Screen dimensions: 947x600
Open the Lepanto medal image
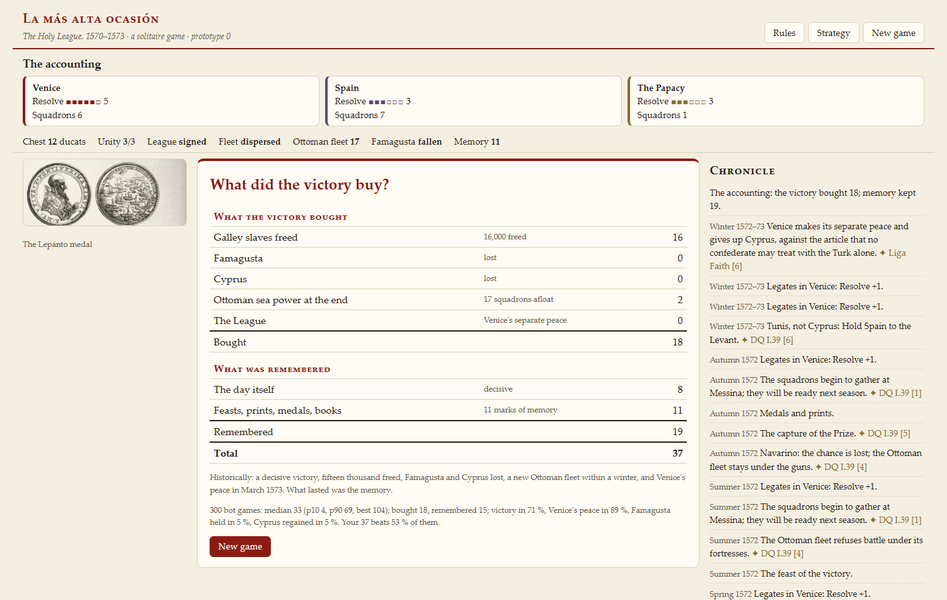pos(105,193)
